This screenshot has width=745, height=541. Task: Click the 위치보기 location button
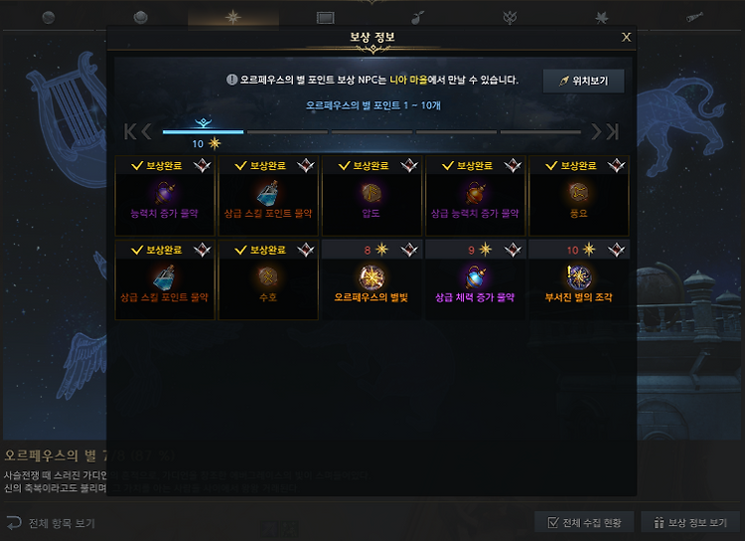(x=583, y=81)
